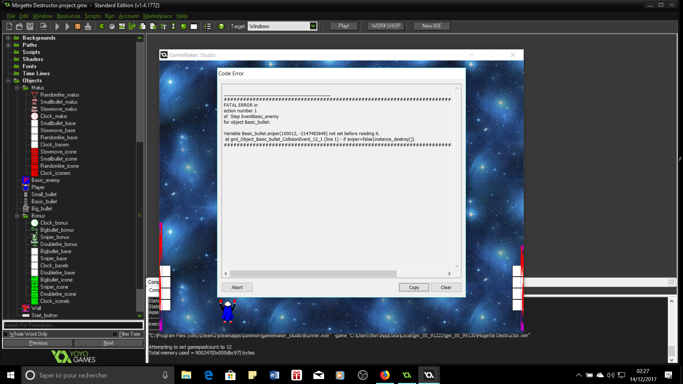Click the error dialog horizontal scrollbar thumb
The image size is (683, 384).
313,273
